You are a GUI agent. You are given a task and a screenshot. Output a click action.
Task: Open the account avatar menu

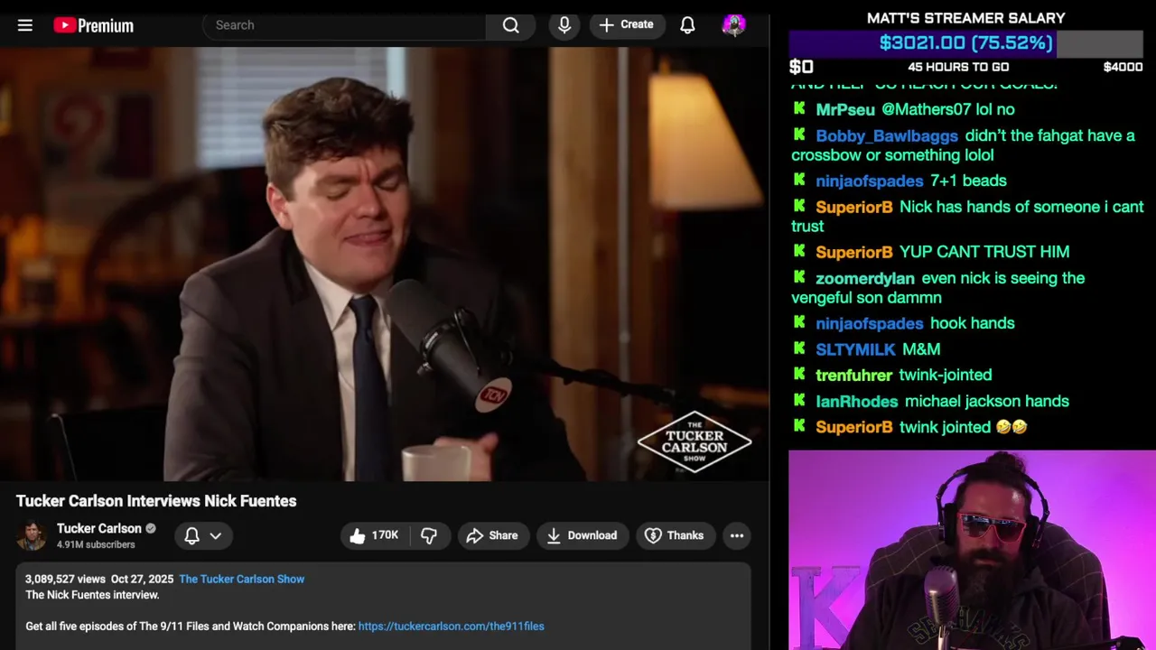tap(734, 25)
